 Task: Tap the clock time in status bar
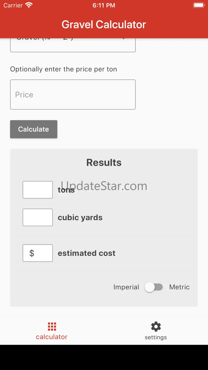tap(104, 5)
